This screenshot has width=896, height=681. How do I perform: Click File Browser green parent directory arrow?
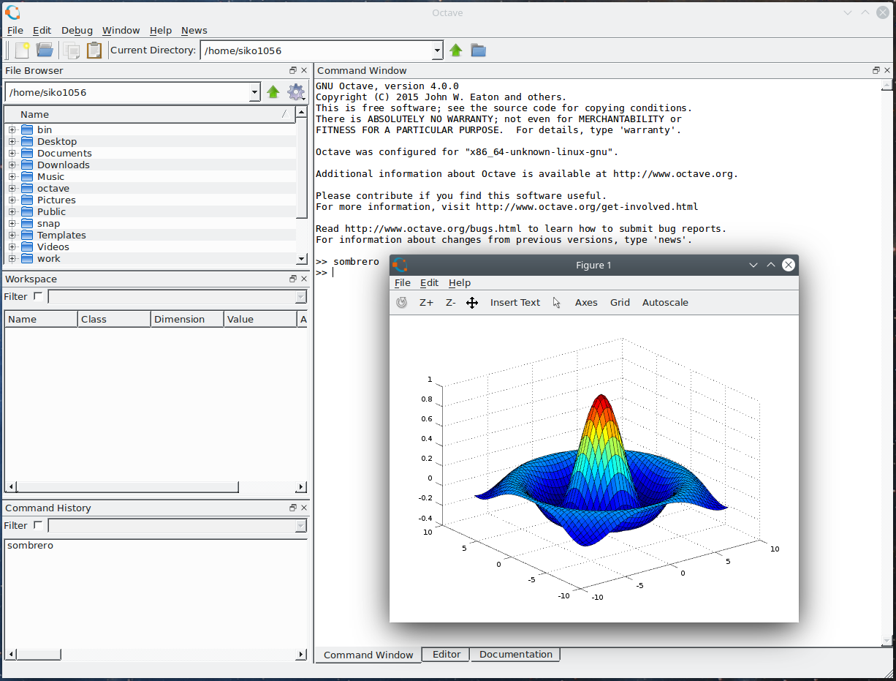pos(273,92)
